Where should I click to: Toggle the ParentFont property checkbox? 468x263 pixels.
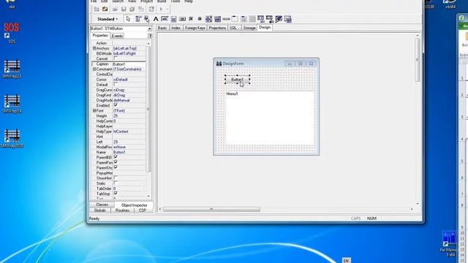click(x=116, y=162)
